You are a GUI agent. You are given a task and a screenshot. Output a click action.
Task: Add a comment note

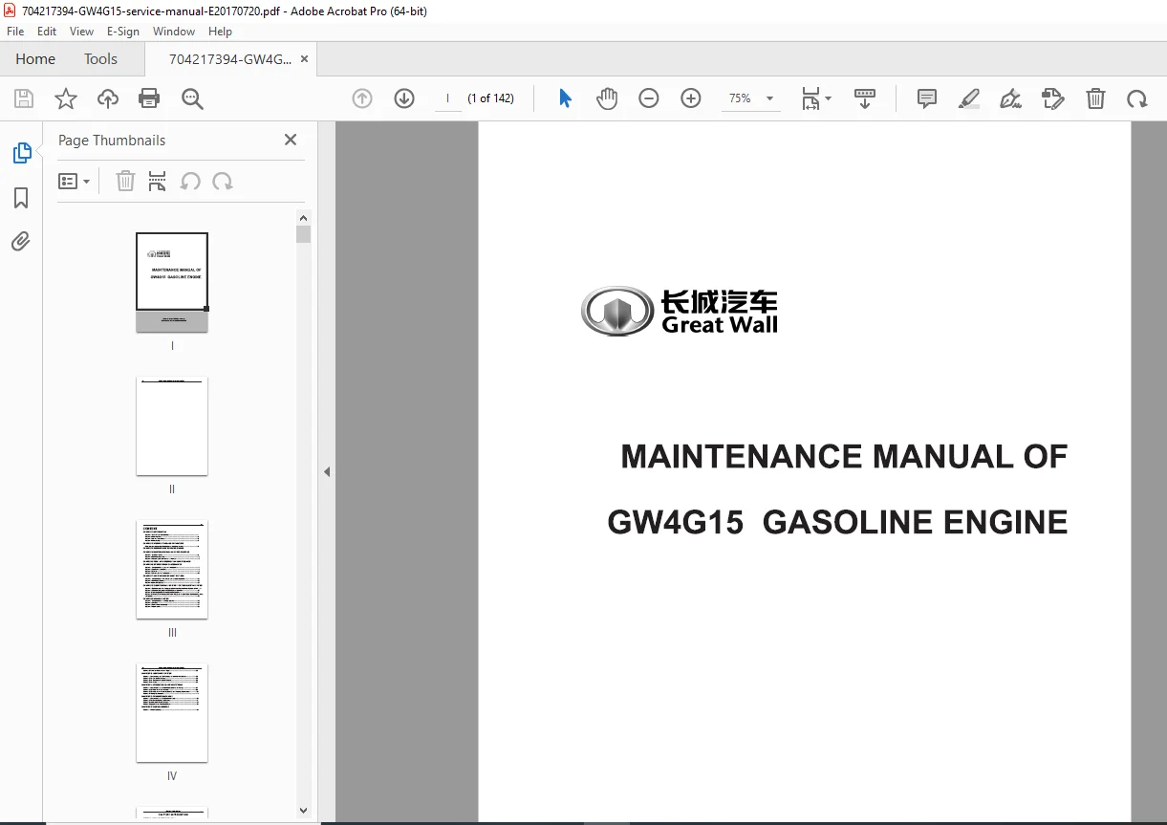(x=926, y=98)
